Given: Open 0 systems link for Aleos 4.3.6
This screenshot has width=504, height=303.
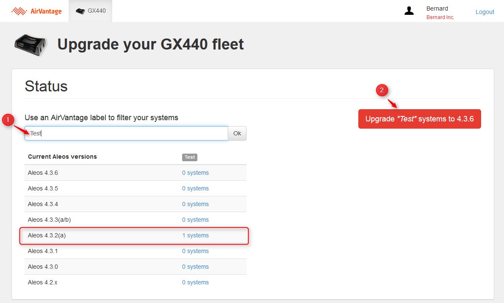Looking at the screenshot, I should click(x=195, y=173).
